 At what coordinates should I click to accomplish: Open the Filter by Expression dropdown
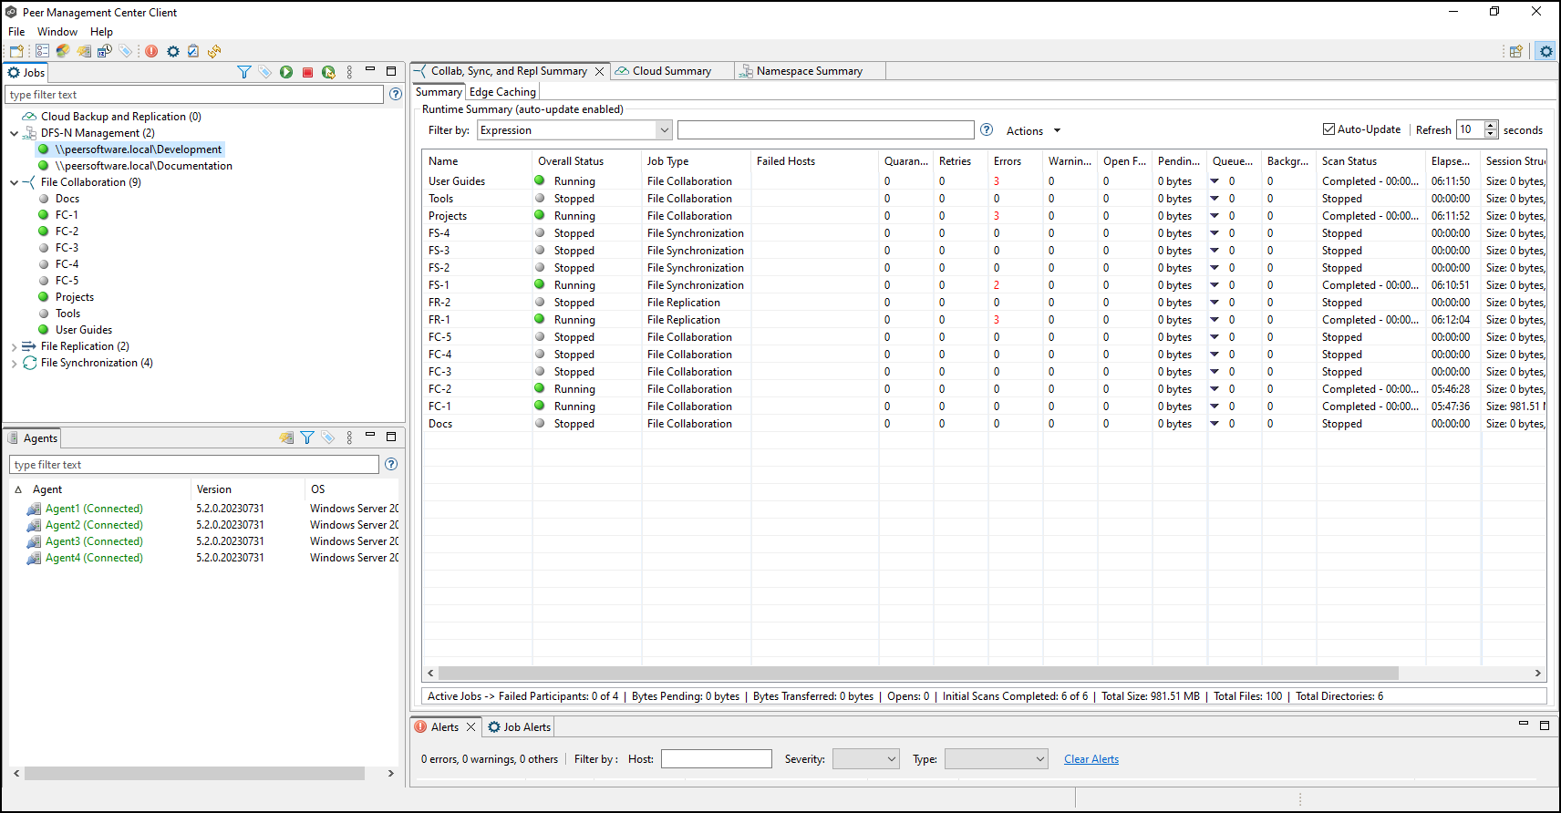coord(665,130)
